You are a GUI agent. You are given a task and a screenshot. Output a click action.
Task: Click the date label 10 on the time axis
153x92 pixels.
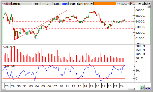[61, 86]
